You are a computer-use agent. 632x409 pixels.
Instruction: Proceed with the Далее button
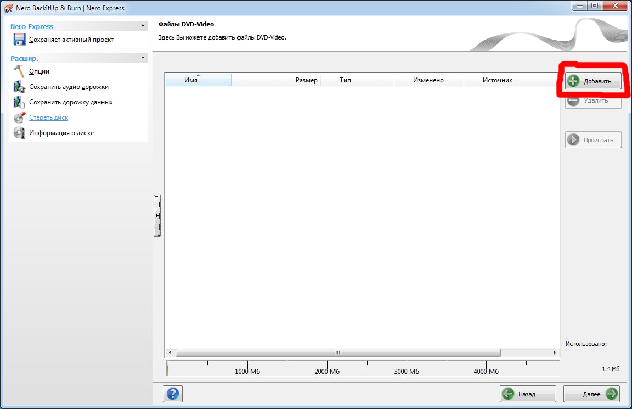coord(592,394)
